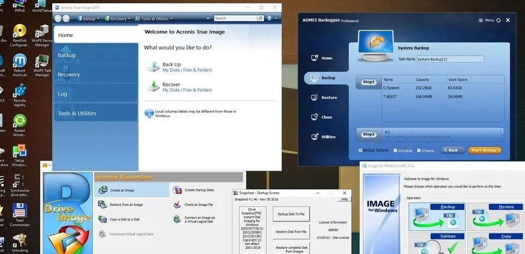Click AOMEI Home sidebar icon
Viewport: 525px width, 254px height.
coord(314,58)
